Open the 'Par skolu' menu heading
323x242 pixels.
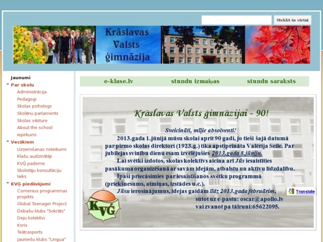(22, 85)
